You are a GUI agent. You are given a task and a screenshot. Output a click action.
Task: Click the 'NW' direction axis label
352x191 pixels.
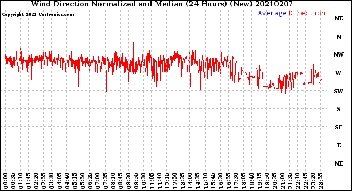pos(339,54)
